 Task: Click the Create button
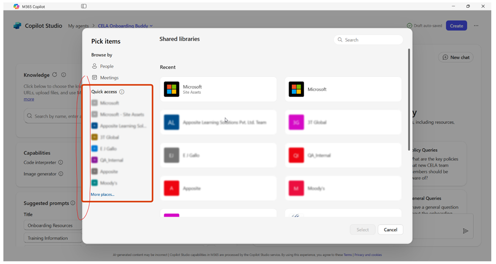[456, 26]
